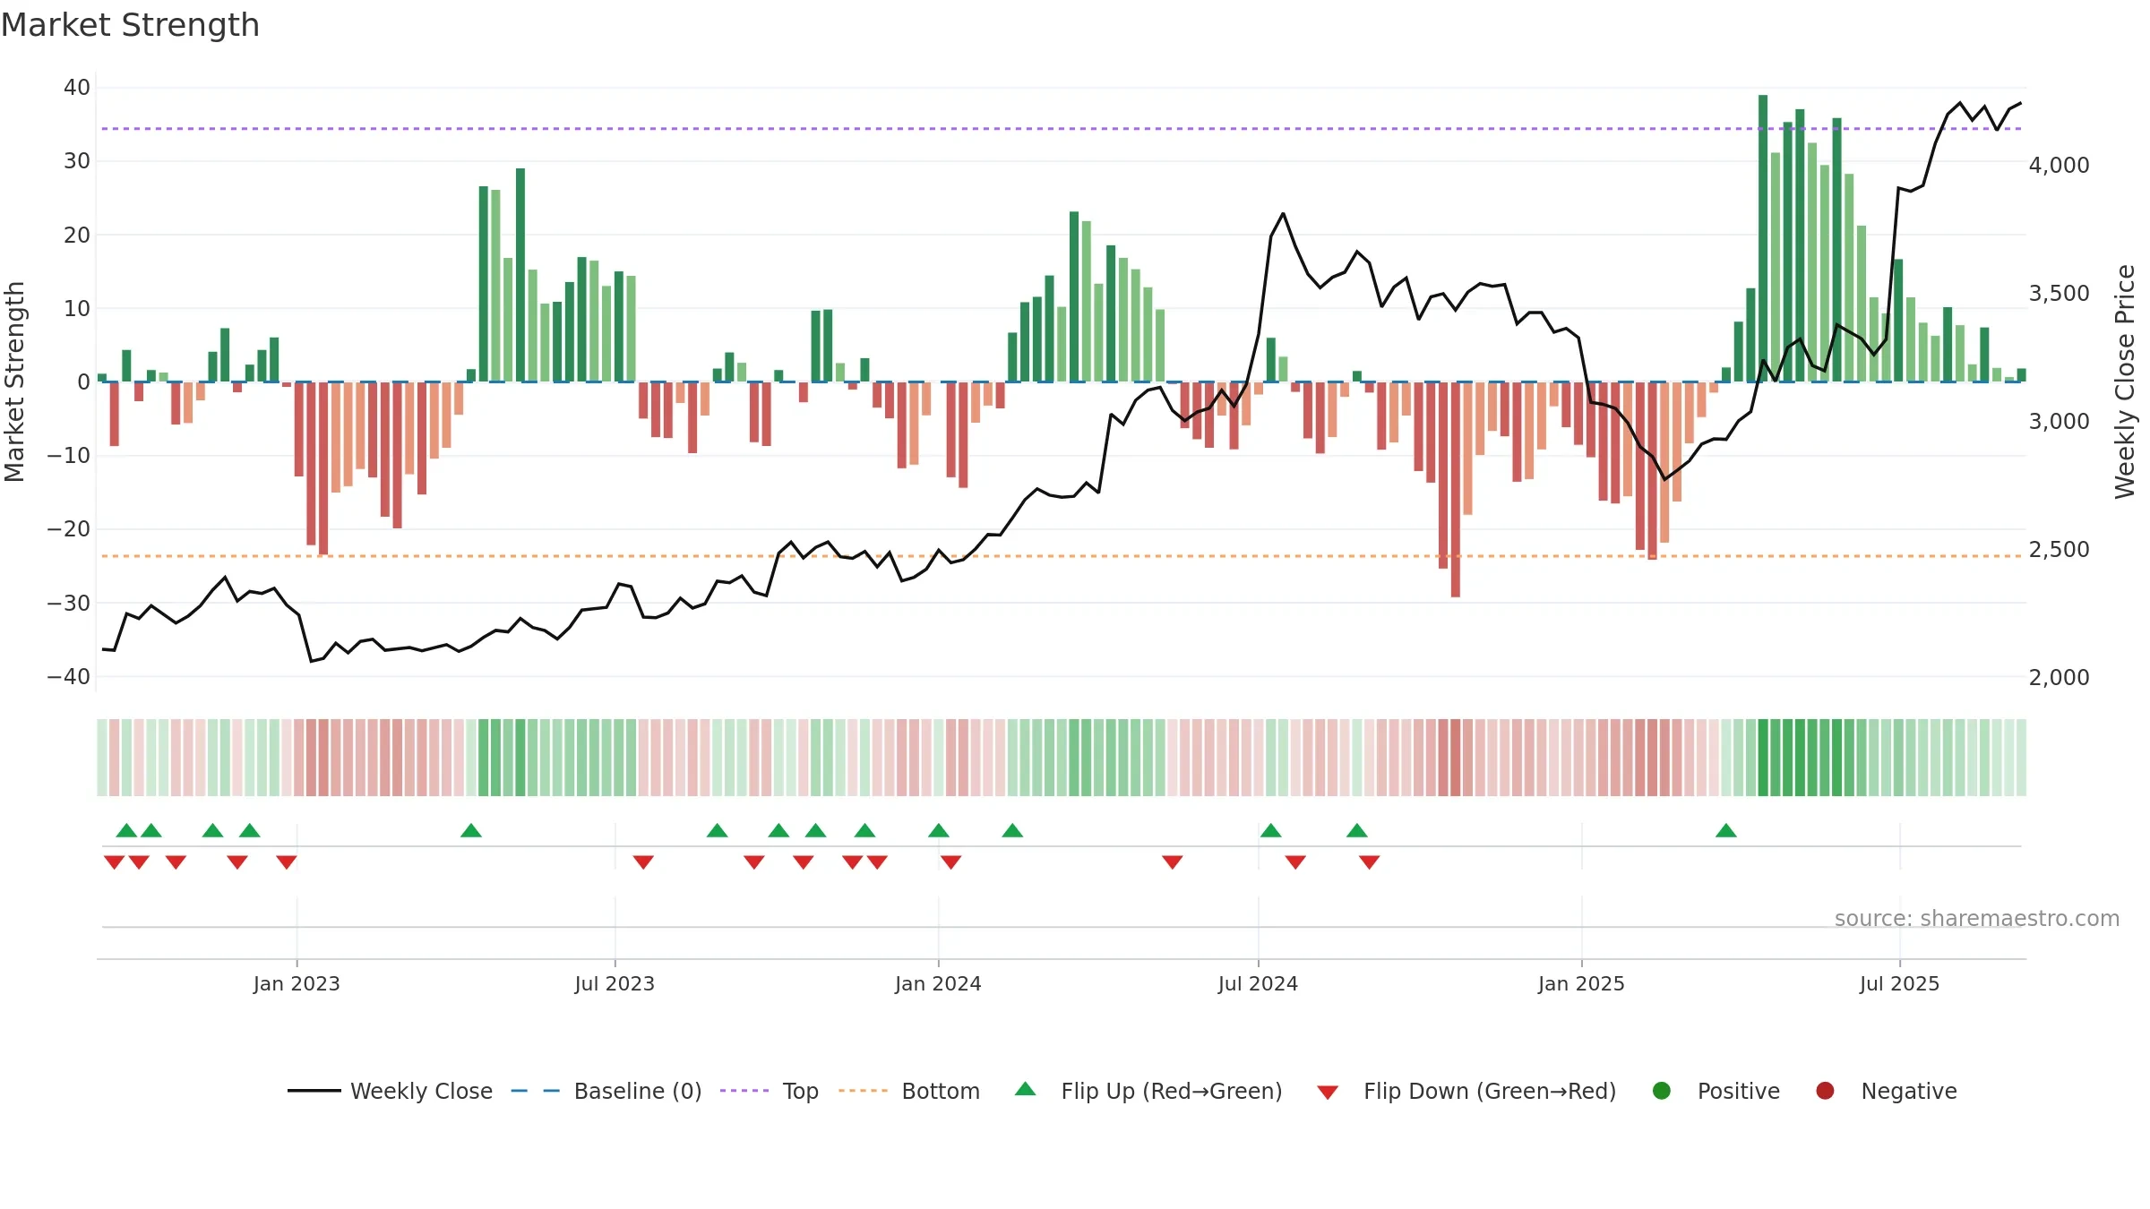Click the weekly close line peak above 4,000
Image resolution: width=2150 pixels, height=1209 pixels.
click(x=1960, y=103)
